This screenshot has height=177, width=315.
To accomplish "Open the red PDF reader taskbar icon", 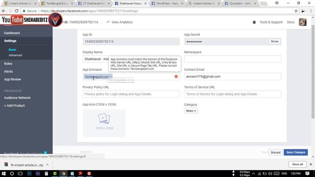I will click(x=81, y=174).
